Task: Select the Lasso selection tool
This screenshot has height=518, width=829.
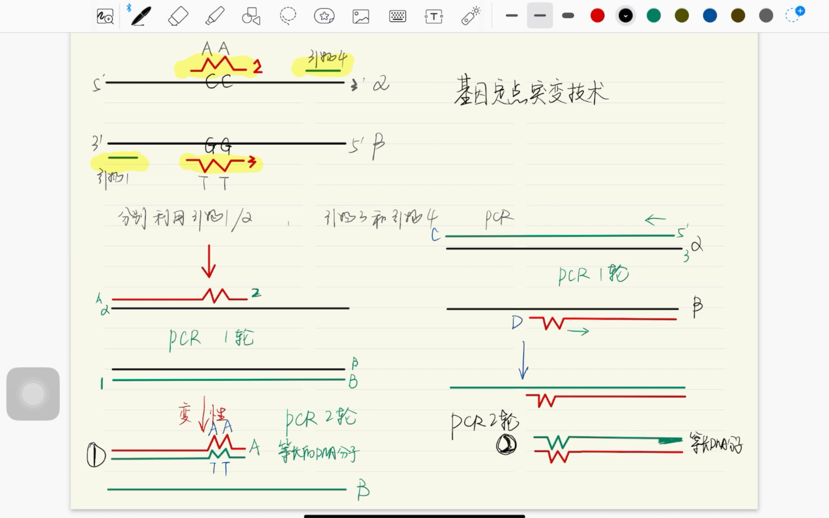Action: [288, 16]
